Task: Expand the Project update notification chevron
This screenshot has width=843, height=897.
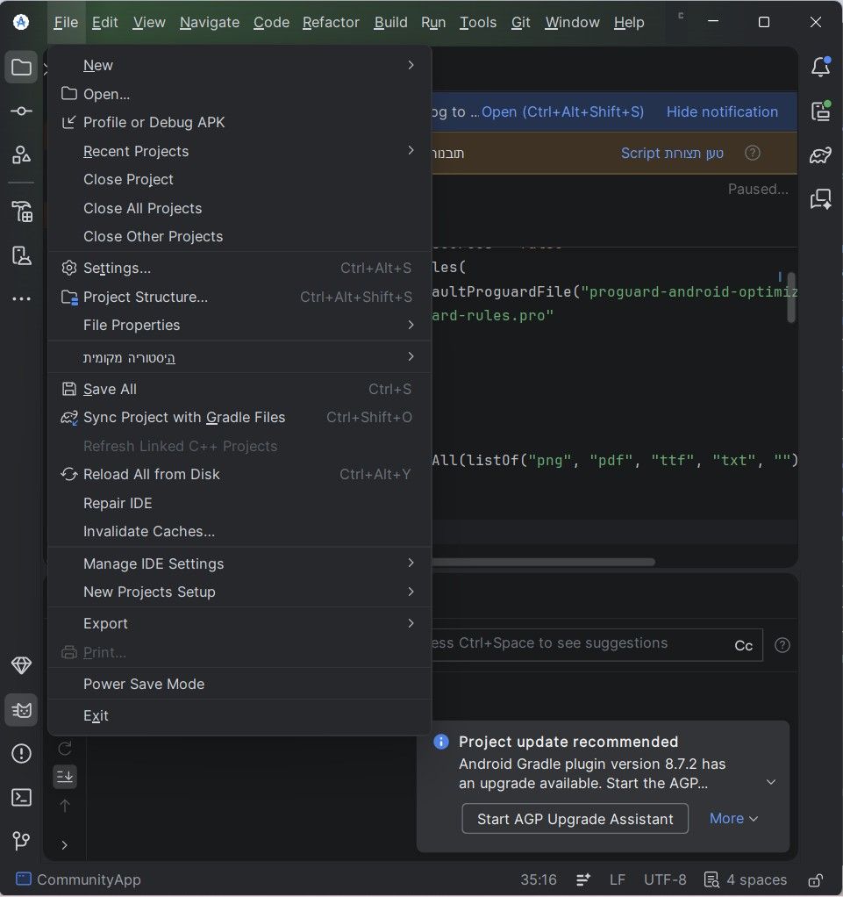Action: (x=771, y=782)
